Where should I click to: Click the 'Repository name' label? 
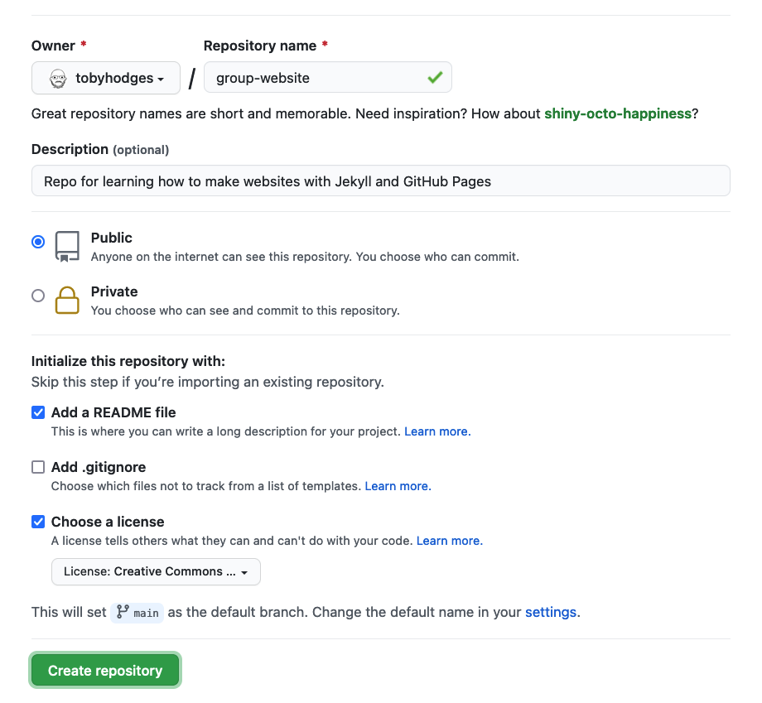coord(260,46)
